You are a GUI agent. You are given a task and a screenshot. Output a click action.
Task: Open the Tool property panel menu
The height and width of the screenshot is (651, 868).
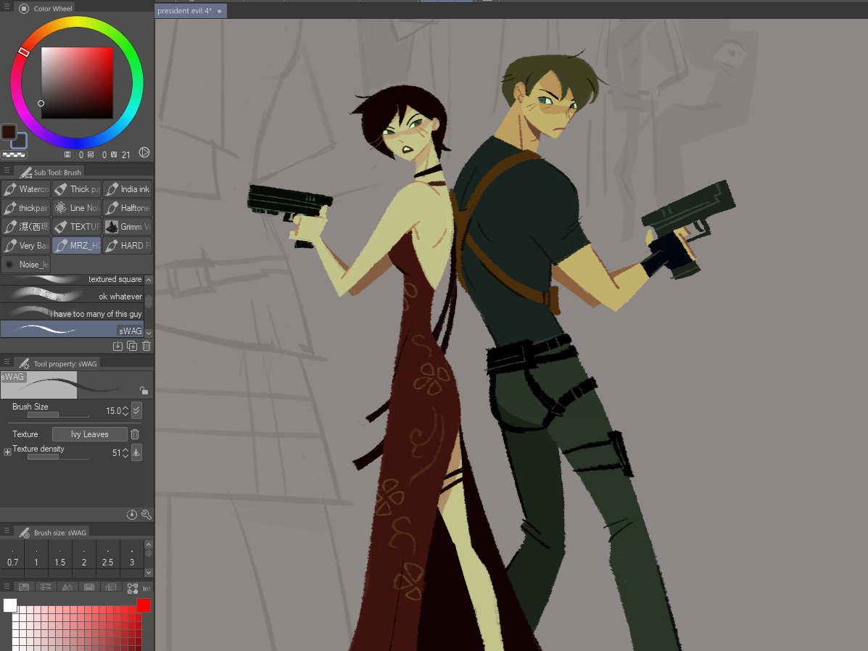(x=7, y=362)
